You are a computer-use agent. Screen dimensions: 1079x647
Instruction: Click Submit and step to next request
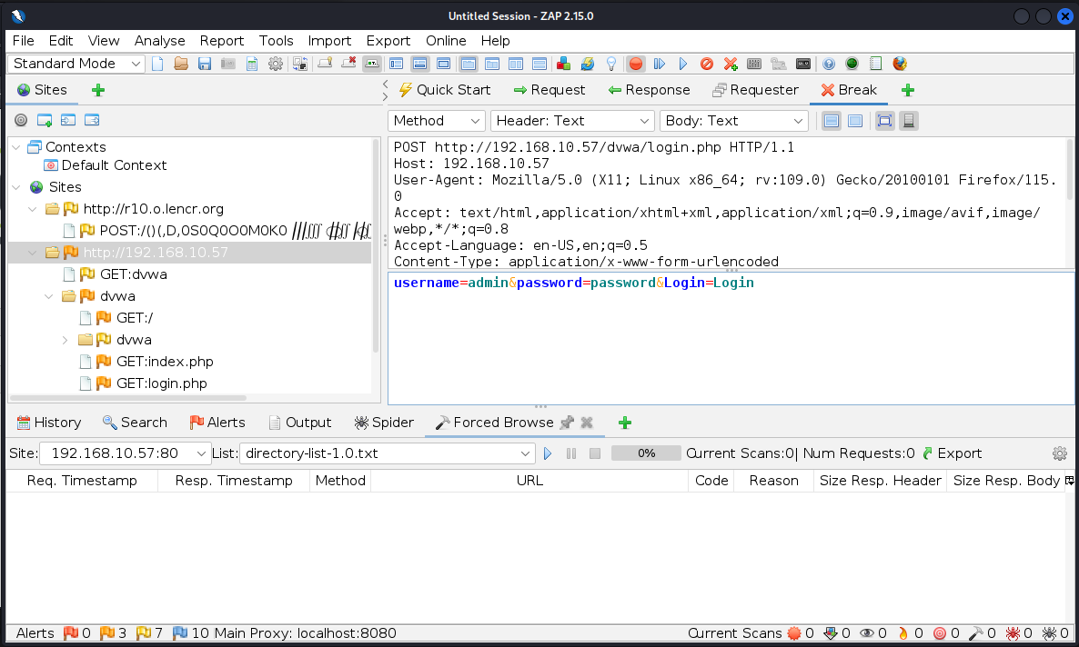pyautogui.click(x=660, y=64)
